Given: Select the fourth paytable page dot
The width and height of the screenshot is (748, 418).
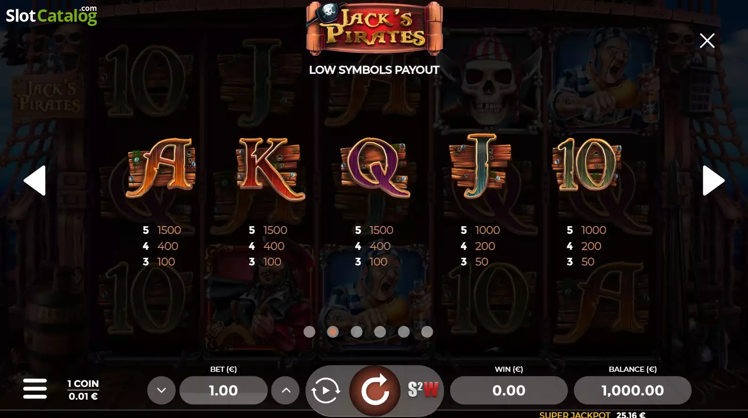Looking at the screenshot, I should [380, 332].
